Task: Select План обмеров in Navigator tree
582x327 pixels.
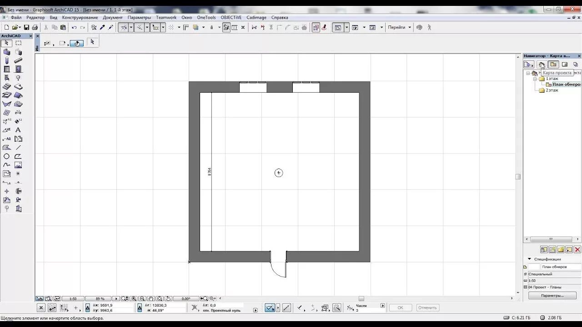Action: tap(566, 84)
